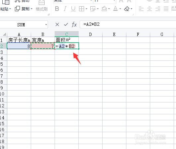Viewport: 176px width, 149px height.
Task: Open the fill color dropdown arrow
Action: click(109, 9)
